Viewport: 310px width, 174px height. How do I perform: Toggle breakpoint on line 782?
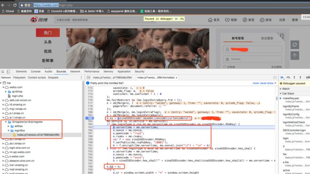(x=90, y=118)
